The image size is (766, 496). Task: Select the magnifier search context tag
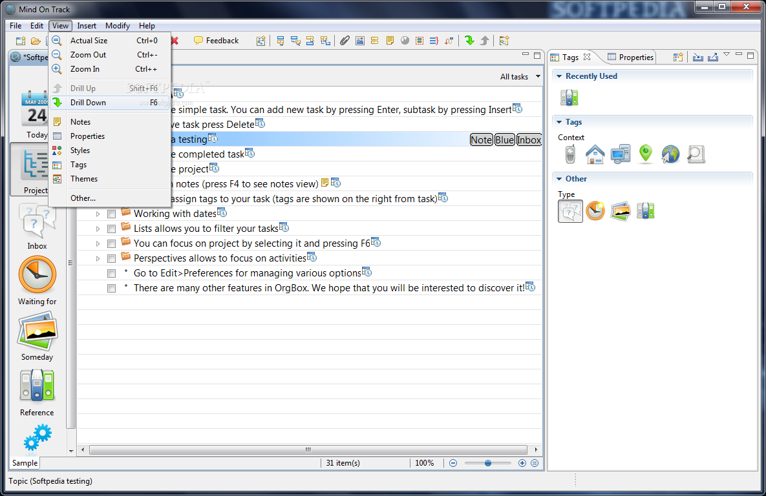(x=696, y=154)
